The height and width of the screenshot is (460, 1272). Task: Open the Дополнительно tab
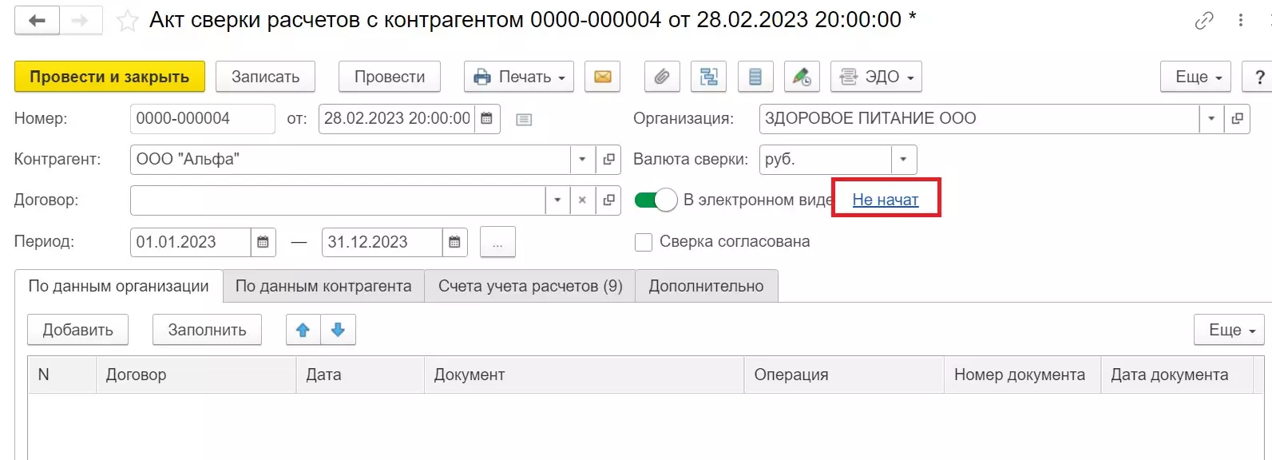pos(706,286)
